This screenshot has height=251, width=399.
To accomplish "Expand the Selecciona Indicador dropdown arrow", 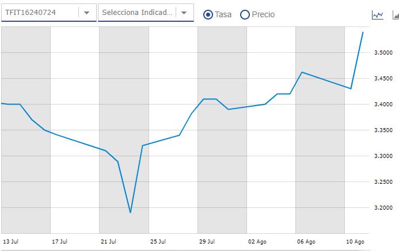I will [x=184, y=13].
